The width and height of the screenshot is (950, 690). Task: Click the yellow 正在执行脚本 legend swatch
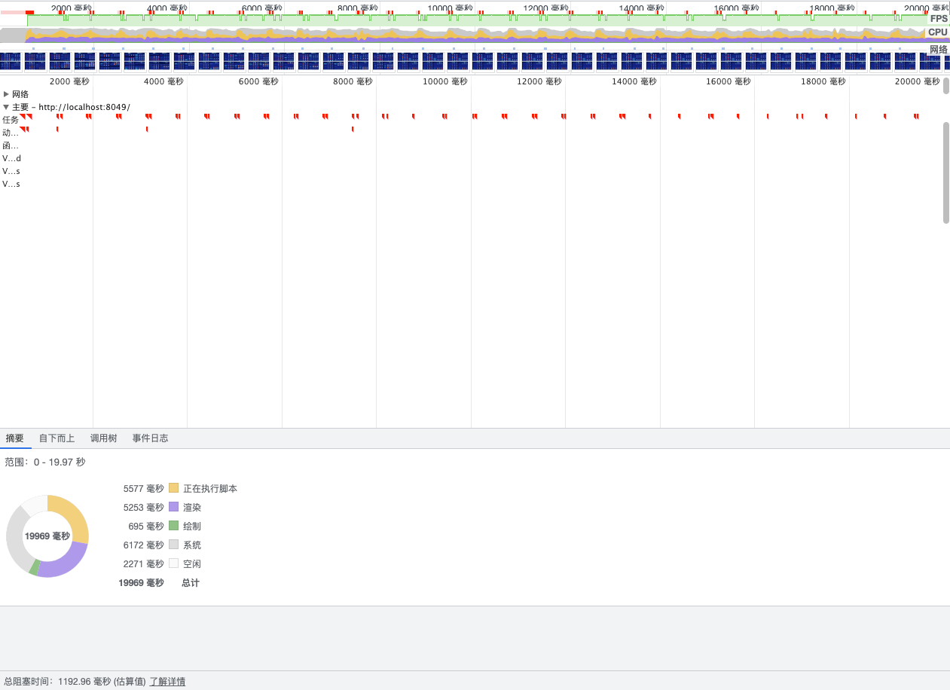click(x=174, y=488)
